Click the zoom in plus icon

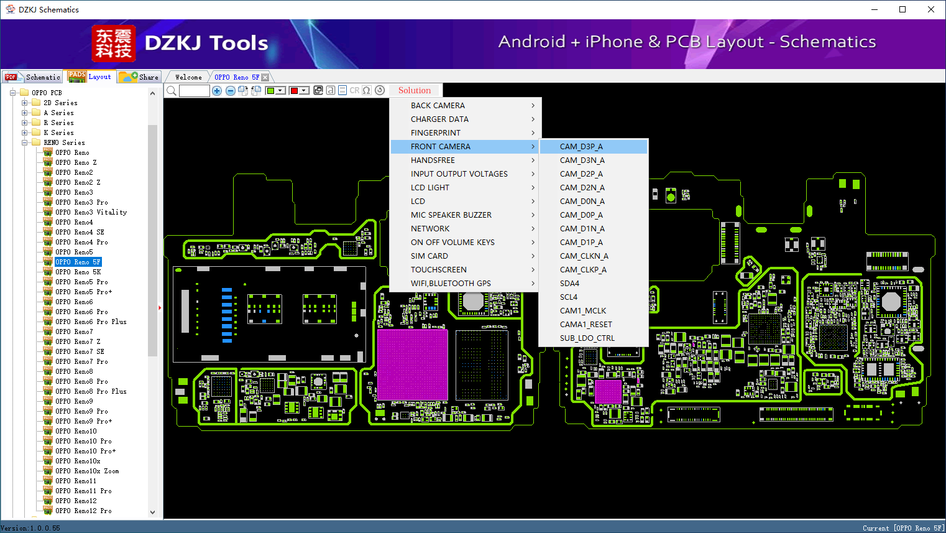pos(217,91)
